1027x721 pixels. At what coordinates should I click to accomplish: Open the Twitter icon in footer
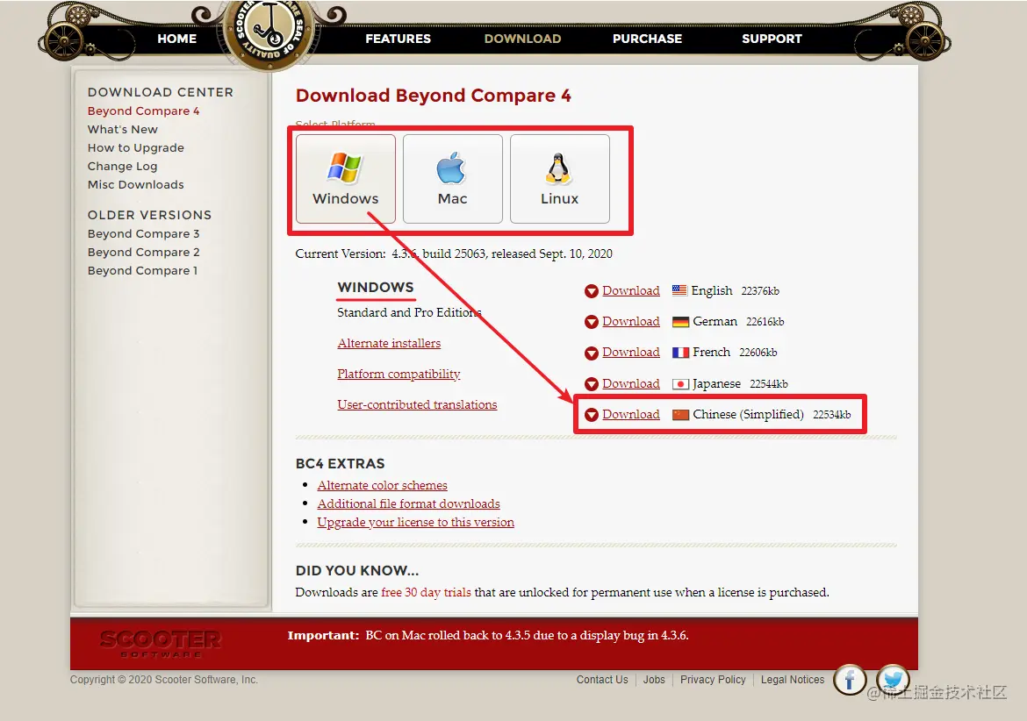click(892, 679)
